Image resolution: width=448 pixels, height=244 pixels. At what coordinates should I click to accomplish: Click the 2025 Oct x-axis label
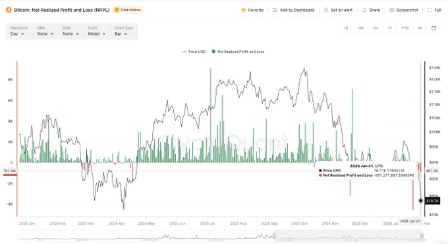(x=299, y=224)
